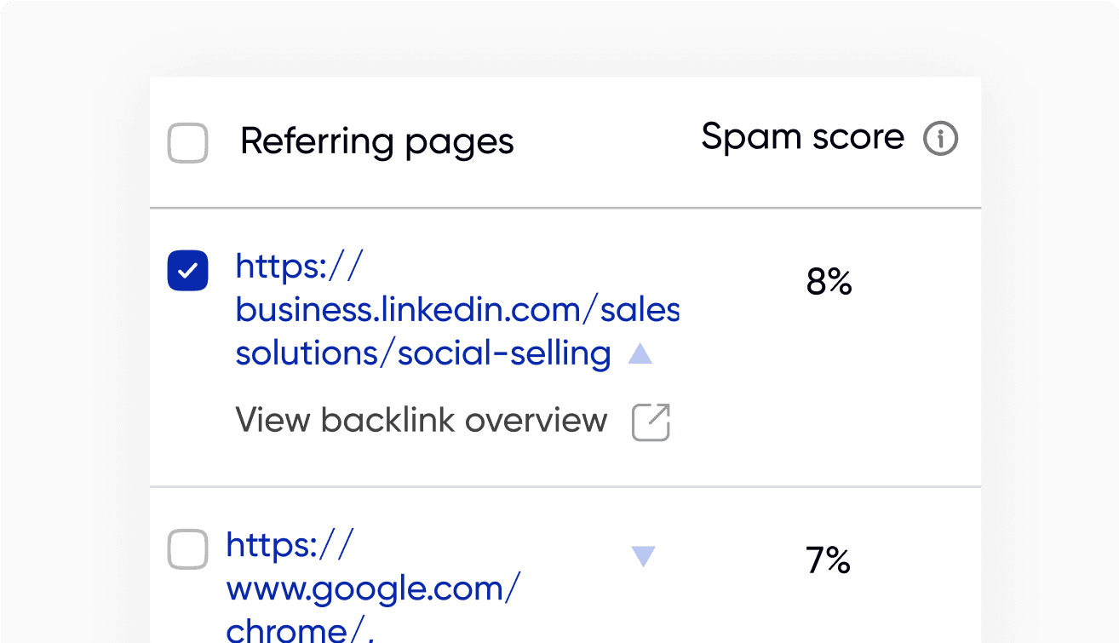Click the upward triangle beside the LinkedIn URL

click(640, 353)
